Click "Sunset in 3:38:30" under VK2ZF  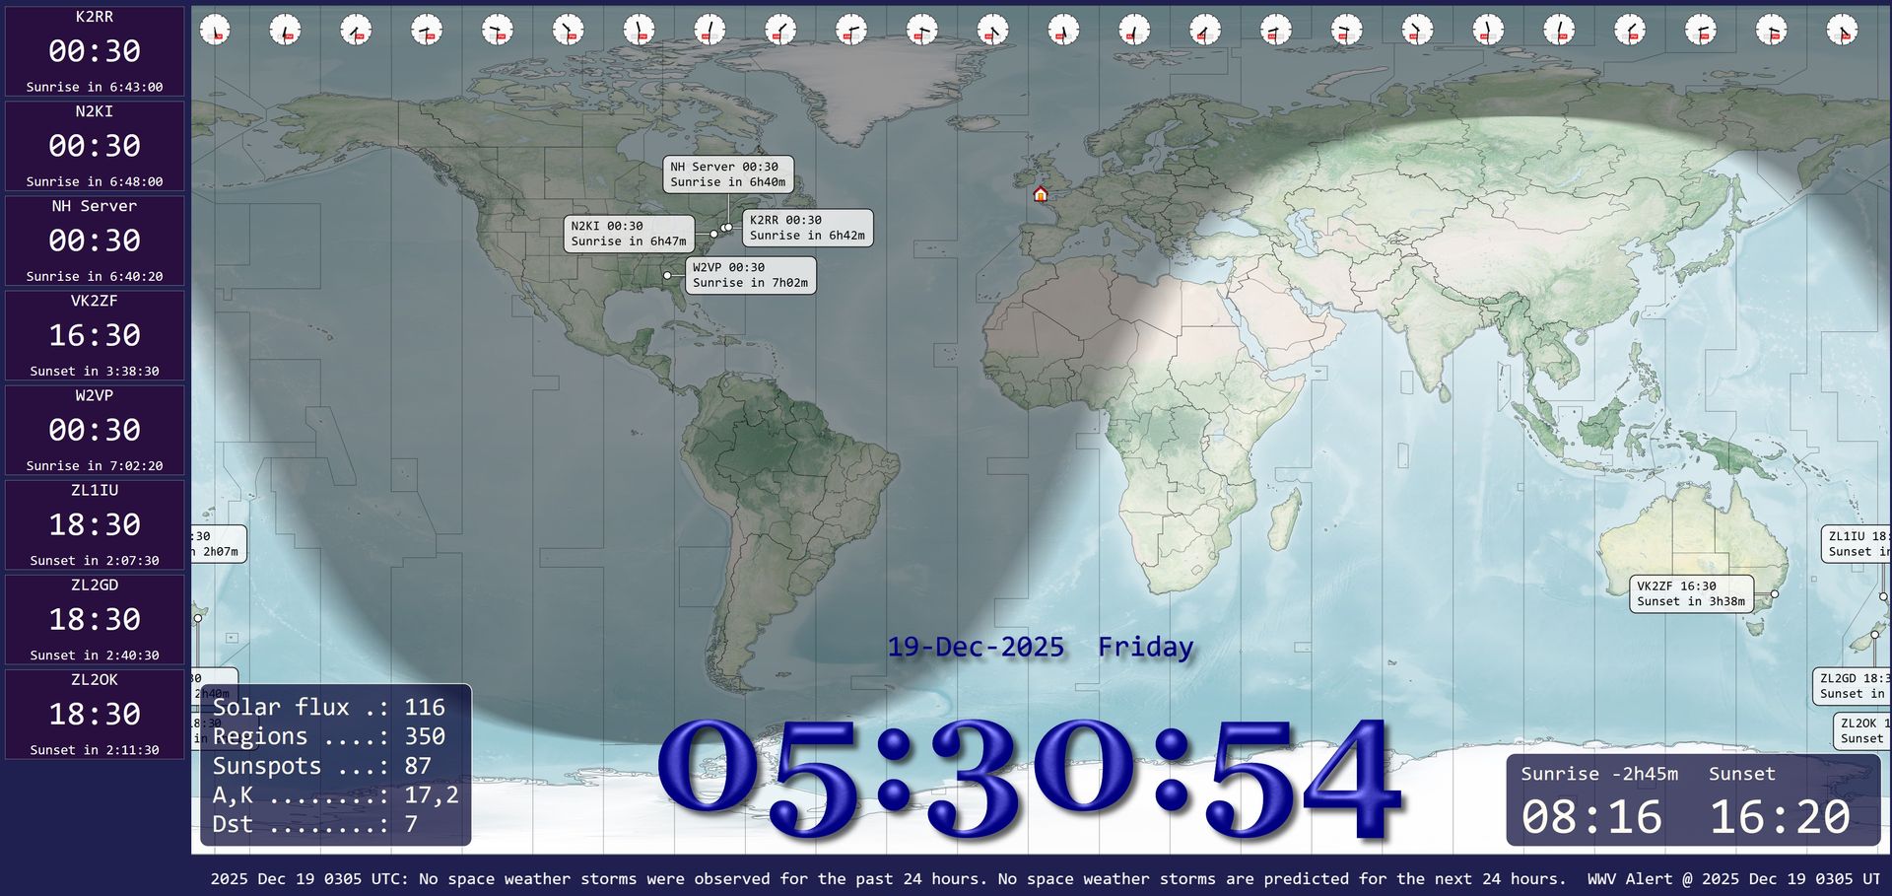(95, 371)
